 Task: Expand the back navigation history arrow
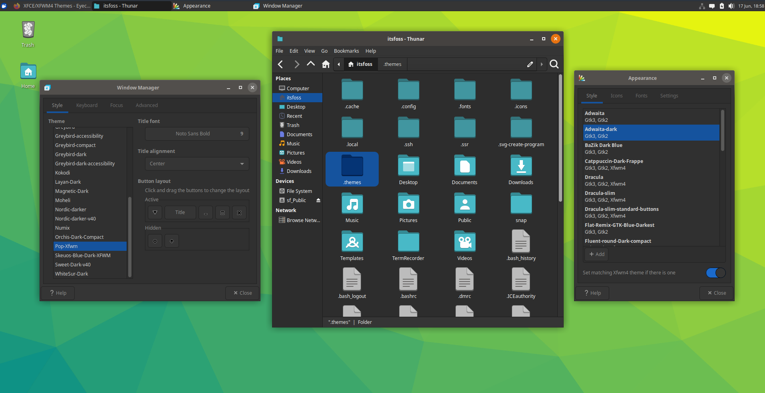pos(338,64)
